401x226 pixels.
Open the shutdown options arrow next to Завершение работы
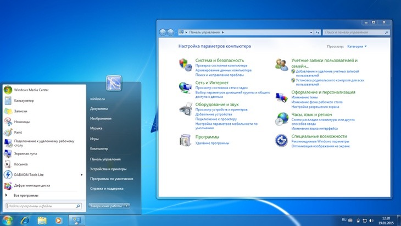(127, 206)
